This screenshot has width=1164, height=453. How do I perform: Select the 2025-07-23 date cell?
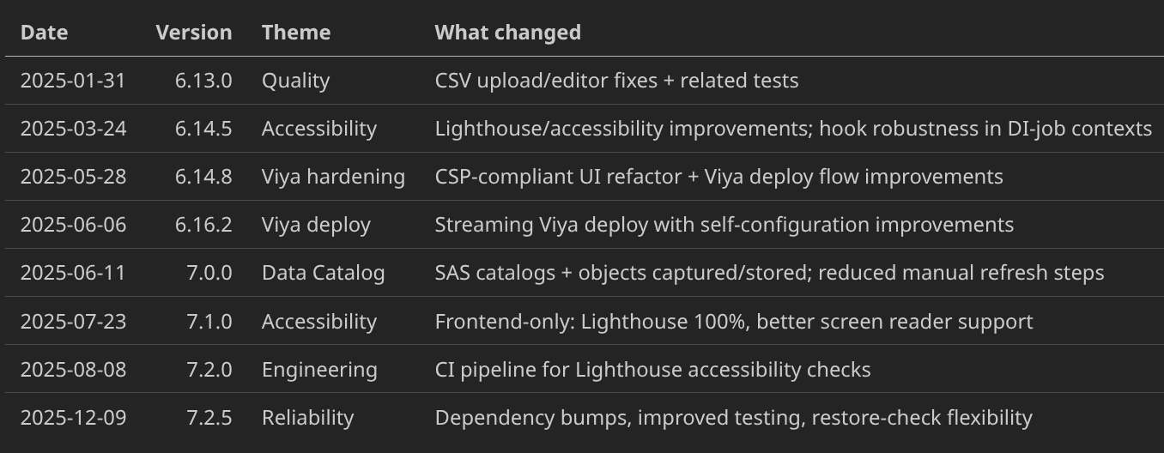[73, 321]
